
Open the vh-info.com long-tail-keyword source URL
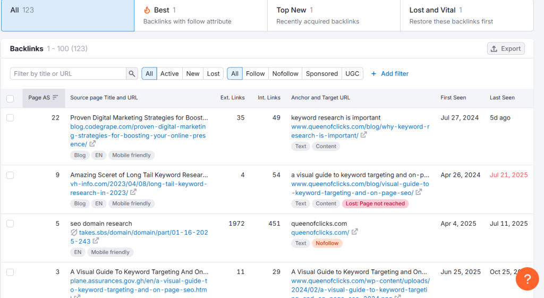click(x=139, y=188)
